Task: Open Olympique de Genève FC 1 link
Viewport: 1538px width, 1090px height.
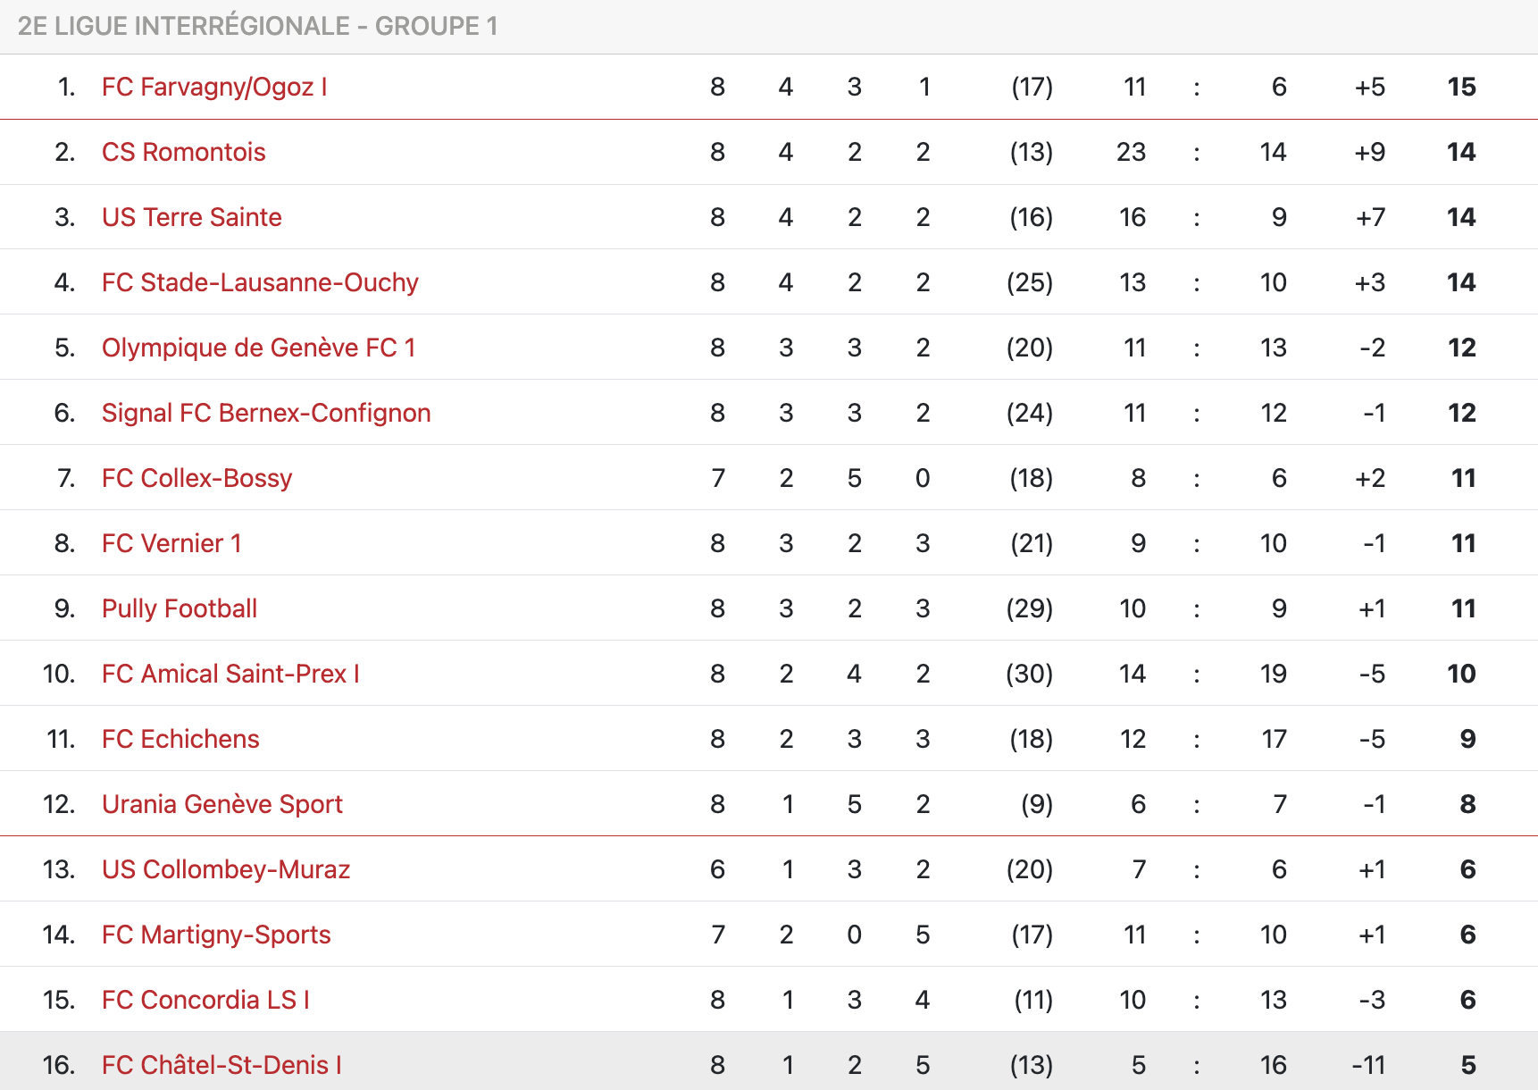Action: (258, 348)
